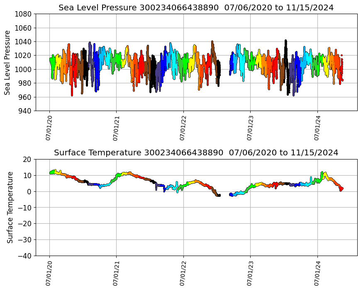This screenshot has height=290, width=361.
Task: Click the Surface Temperature chart title
Action: tap(196, 153)
